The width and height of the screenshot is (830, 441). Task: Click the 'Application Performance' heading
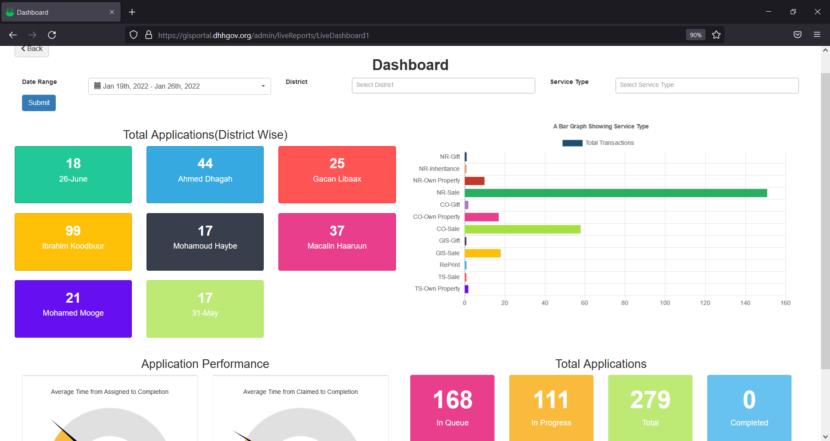click(205, 364)
